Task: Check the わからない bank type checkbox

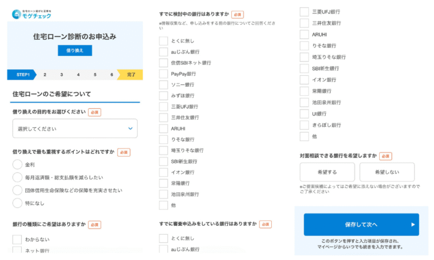Action: pyautogui.click(x=17, y=239)
